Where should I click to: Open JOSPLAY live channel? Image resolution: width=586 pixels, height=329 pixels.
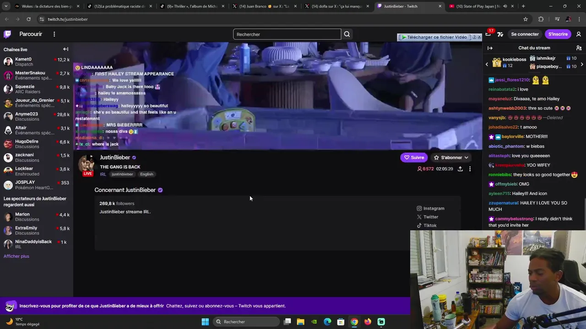point(37,185)
